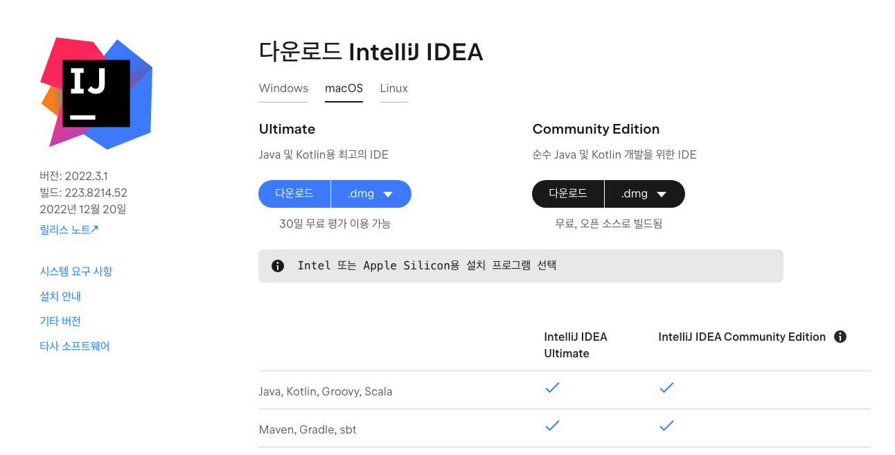Select the macOS tab
The width and height of the screenshot is (895, 455).
pyautogui.click(x=344, y=89)
